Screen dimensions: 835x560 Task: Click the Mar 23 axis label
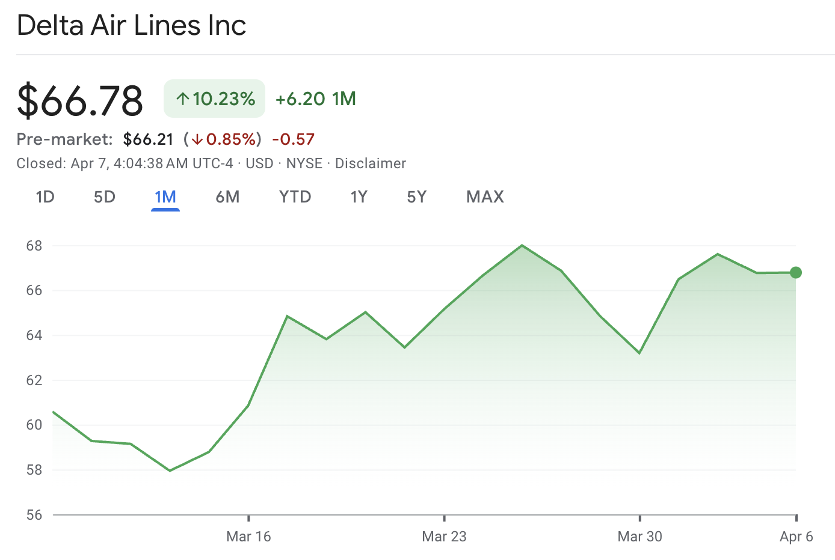coord(444,537)
